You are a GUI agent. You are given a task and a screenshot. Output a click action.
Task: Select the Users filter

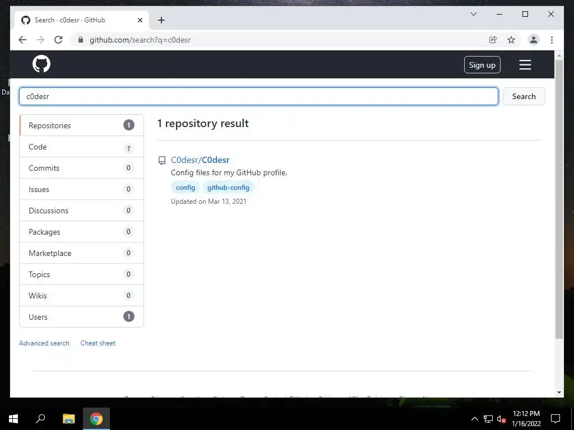coord(81,317)
